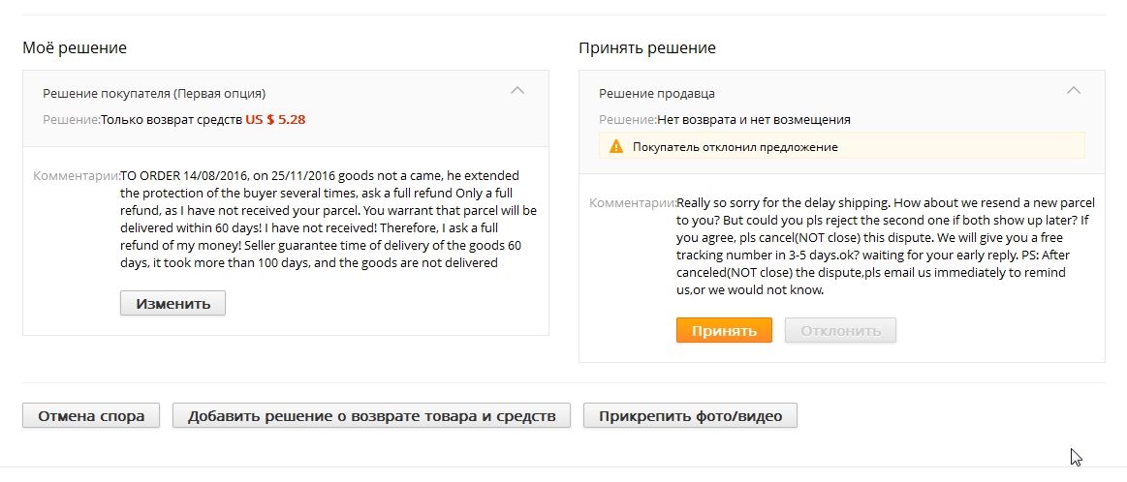
Task: Click the Моё решение heading
Action: pyautogui.click(x=75, y=48)
